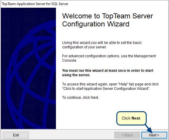Click the using the server bold line

76,75
